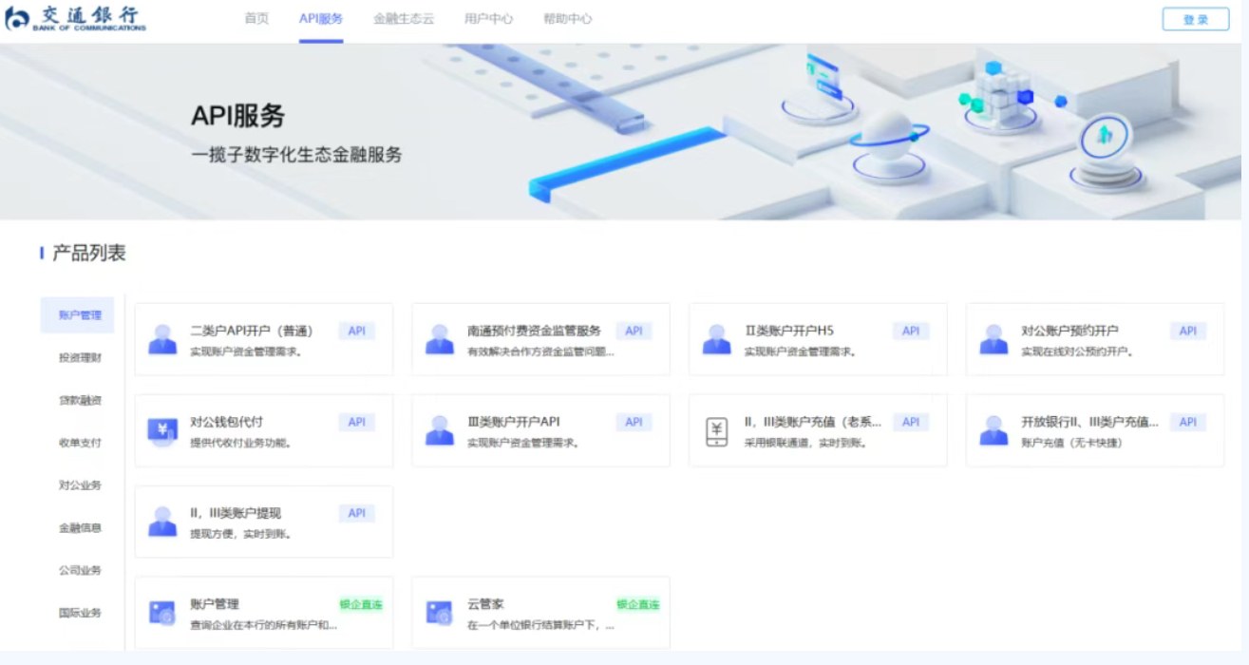The image size is (1249, 665).
Task: Select 国际业务 in the sidebar list
Action: 80,613
